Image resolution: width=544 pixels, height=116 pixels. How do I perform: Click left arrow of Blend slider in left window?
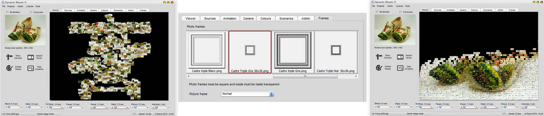point(6,107)
